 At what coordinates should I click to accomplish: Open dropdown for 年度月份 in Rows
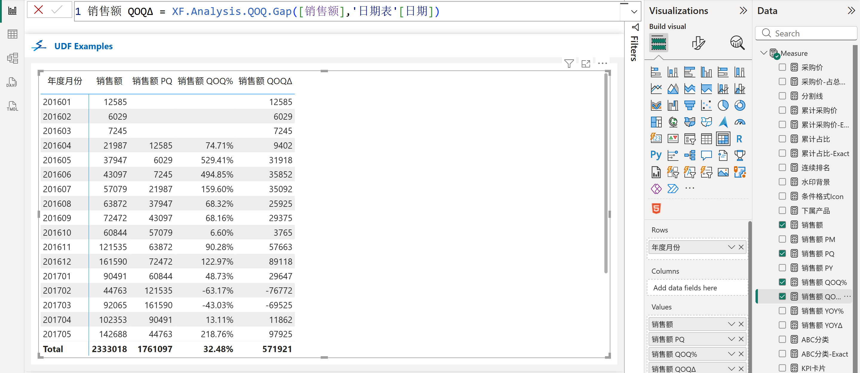731,247
